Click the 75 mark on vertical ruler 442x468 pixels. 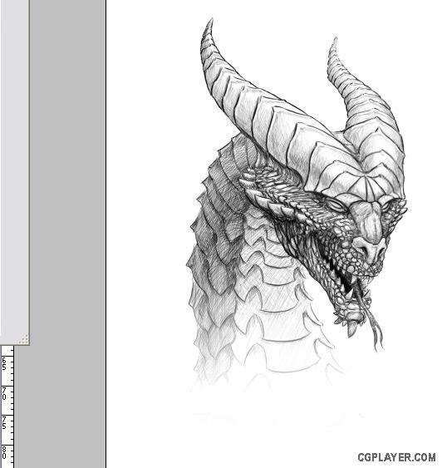click(4, 423)
